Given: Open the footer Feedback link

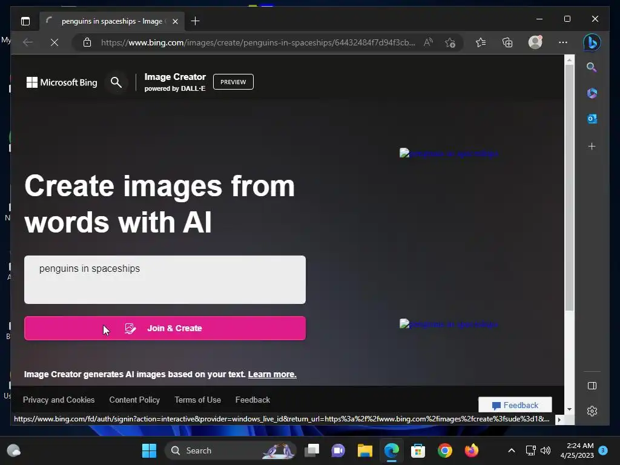Looking at the screenshot, I should click(x=252, y=400).
